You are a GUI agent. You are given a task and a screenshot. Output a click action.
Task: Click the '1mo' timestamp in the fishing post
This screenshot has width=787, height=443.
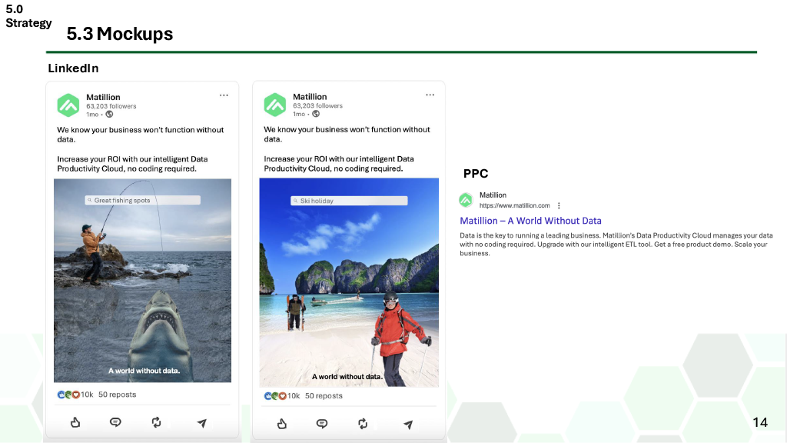(92, 115)
